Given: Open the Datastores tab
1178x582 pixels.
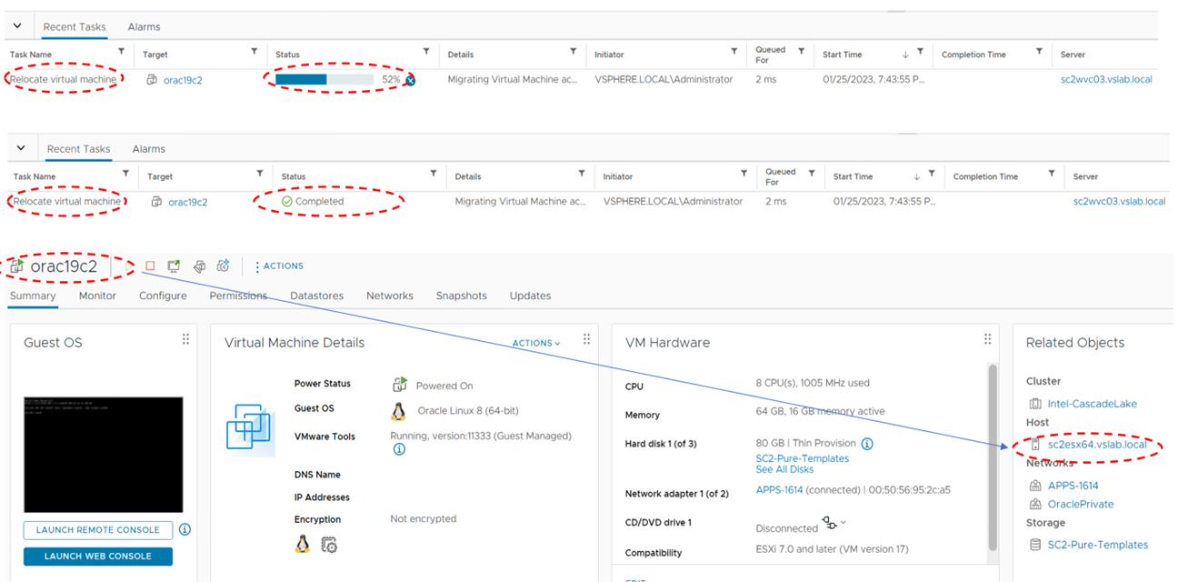Looking at the screenshot, I should coord(316,296).
